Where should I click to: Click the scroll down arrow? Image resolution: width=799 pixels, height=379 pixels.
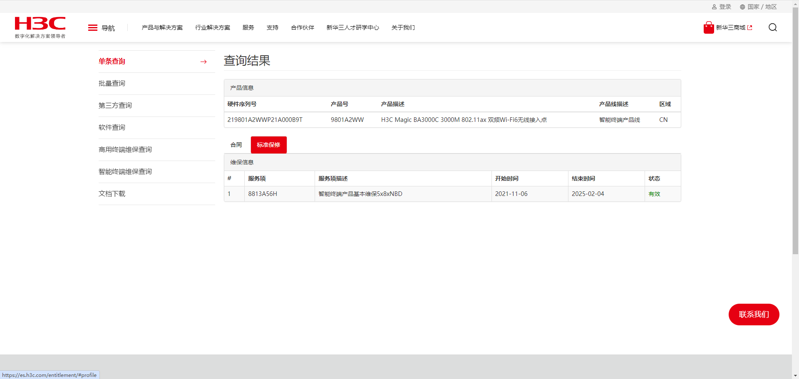795,376
